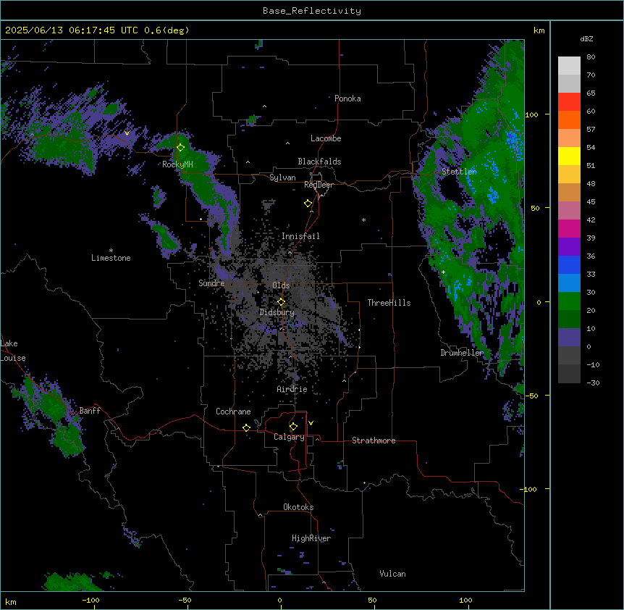Click the white plus marker northwest of Drumheller
The height and width of the screenshot is (610, 624).
click(x=443, y=272)
